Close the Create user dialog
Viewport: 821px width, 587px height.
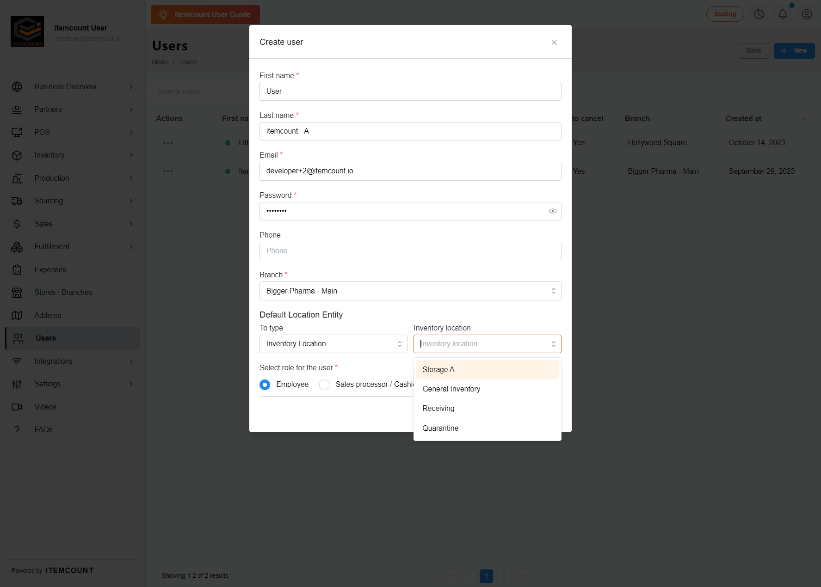[554, 43]
